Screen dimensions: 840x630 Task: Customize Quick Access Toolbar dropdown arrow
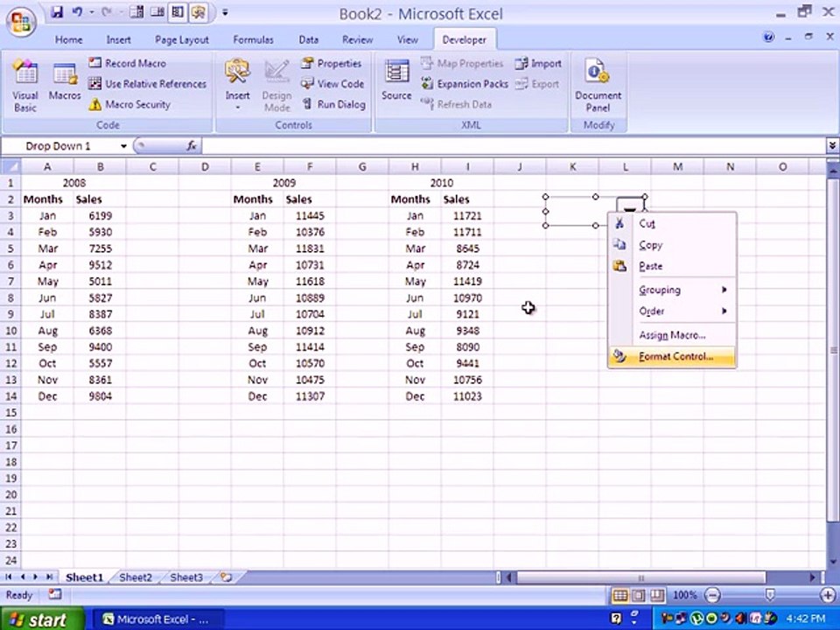tap(225, 12)
